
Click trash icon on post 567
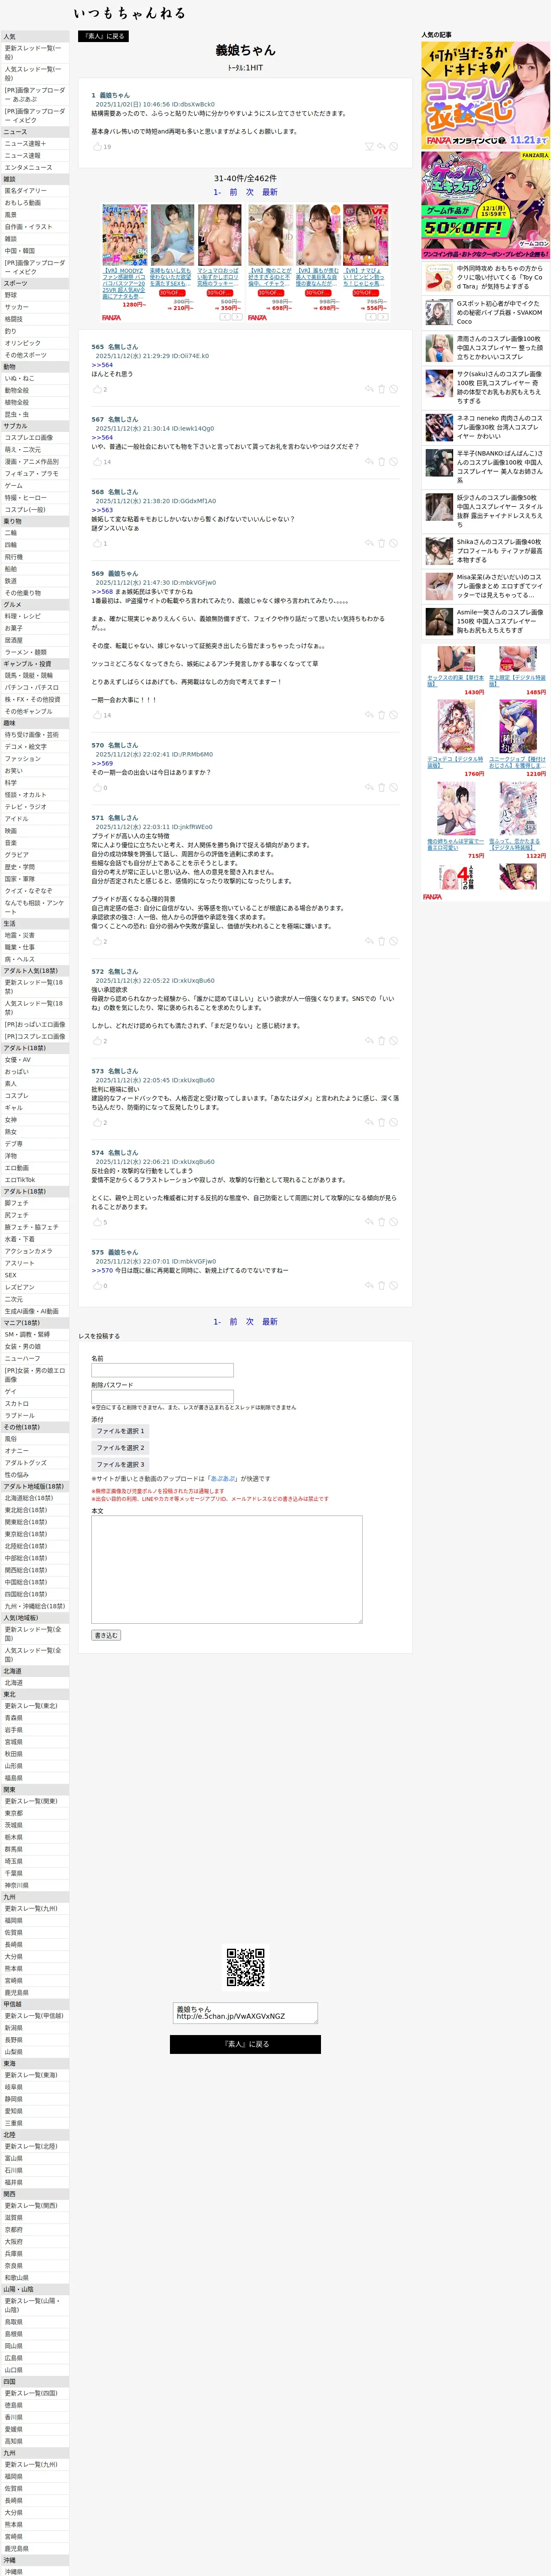[381, 462]
